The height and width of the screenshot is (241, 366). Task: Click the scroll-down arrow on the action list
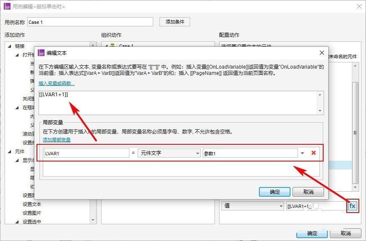93,220
